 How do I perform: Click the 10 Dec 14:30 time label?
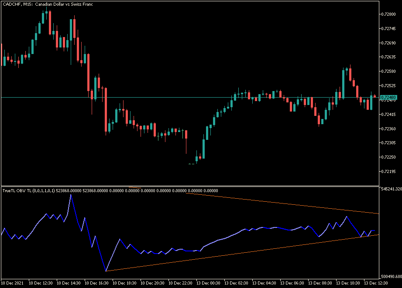[69, 283]
